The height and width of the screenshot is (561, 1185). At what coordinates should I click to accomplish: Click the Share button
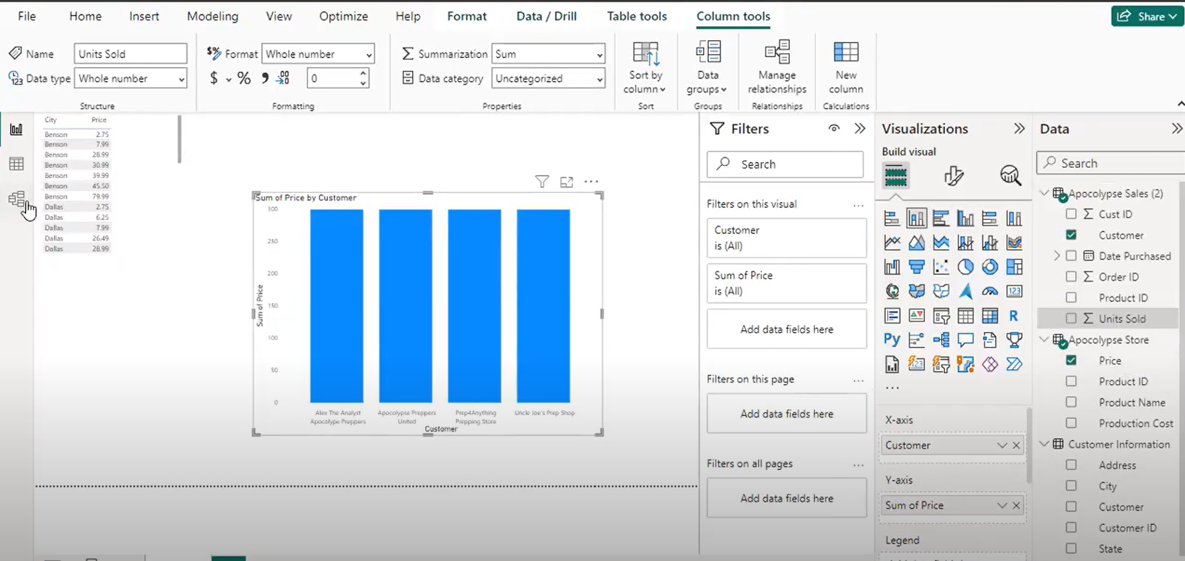(x=1146, y=16)
